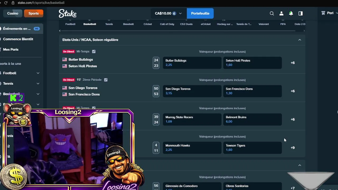Open the notifications bell icon
The height and width of the screenshot is (190, 338).
click(x=291, y=13)
